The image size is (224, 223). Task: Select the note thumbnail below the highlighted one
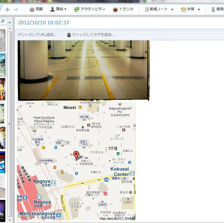click(x=2, y=89)
